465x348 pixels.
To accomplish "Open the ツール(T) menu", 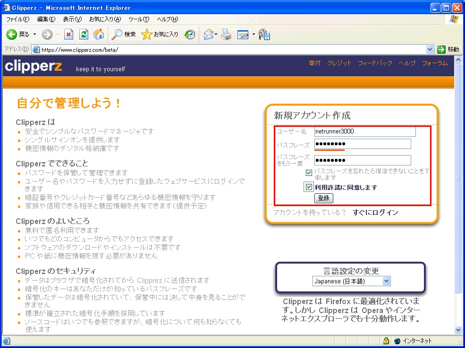I will (x=139, y=19).
